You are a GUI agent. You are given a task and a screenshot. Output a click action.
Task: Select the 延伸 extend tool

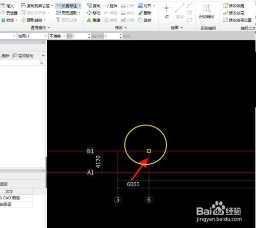coord(111,6)
